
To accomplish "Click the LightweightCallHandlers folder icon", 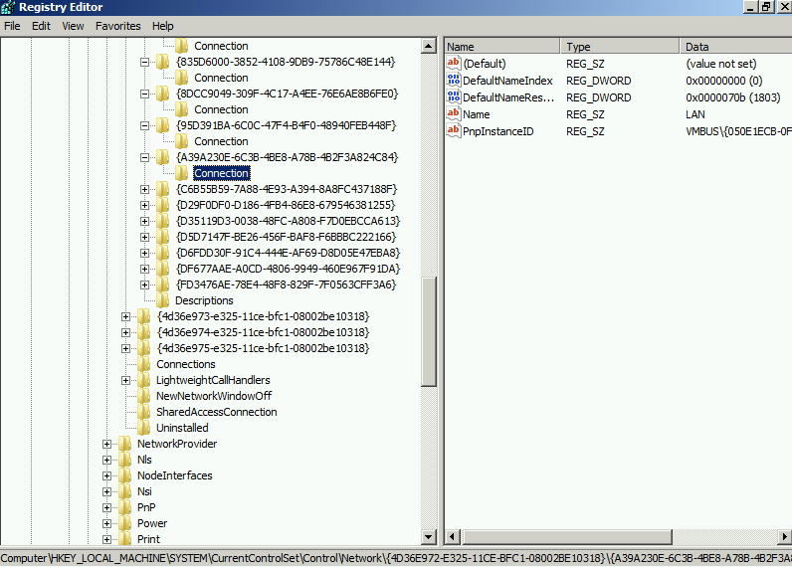I will [144, 380].
